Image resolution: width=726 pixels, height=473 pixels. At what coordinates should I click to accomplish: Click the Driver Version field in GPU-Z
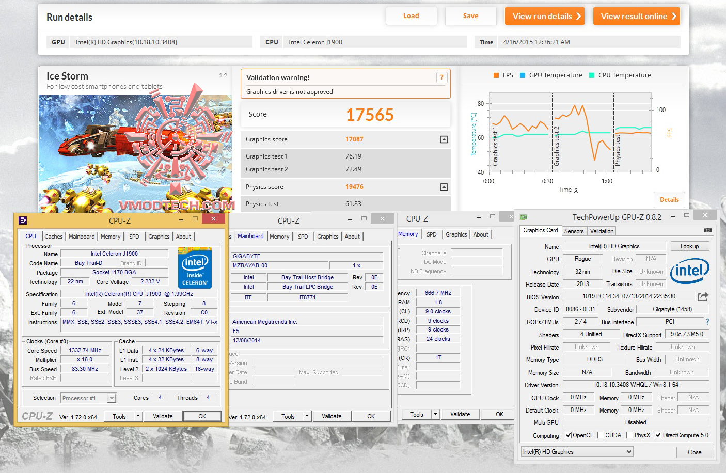[x=636, y=385]
